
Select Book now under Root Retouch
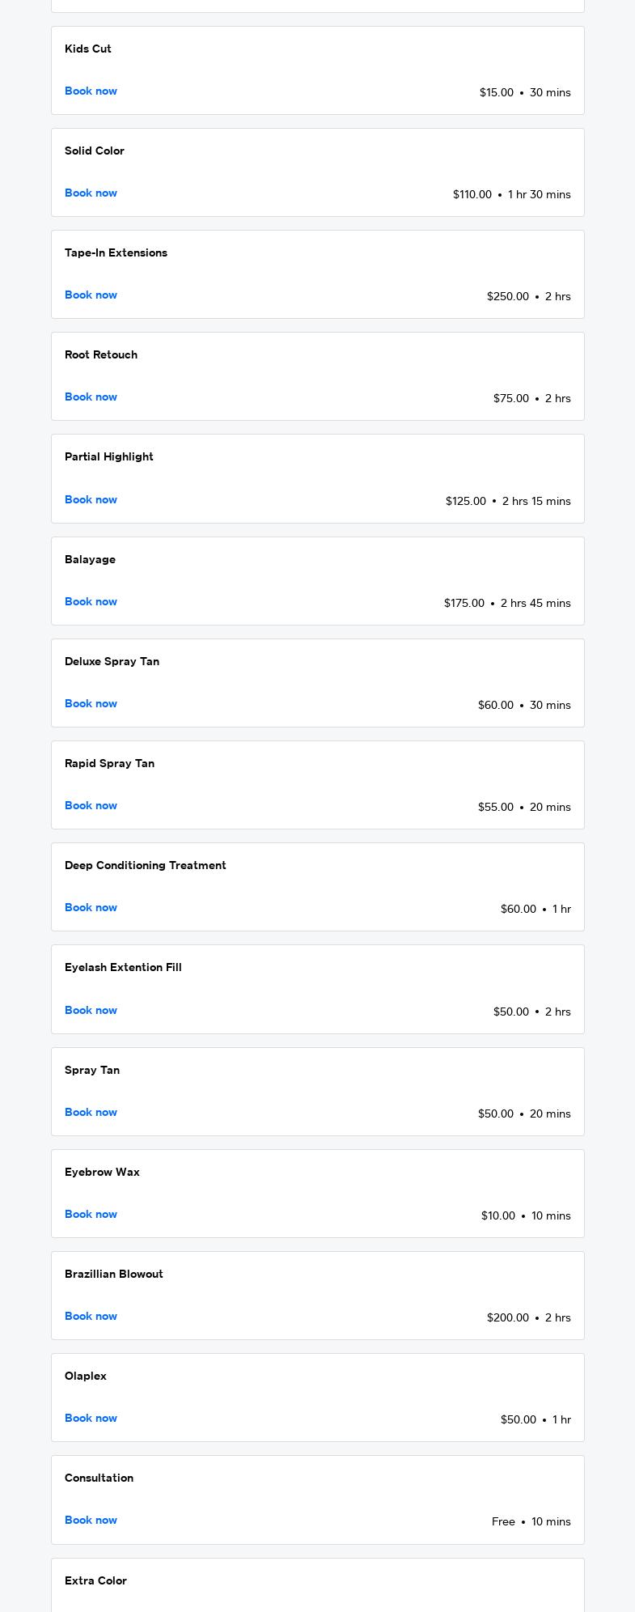click(91, 397)
